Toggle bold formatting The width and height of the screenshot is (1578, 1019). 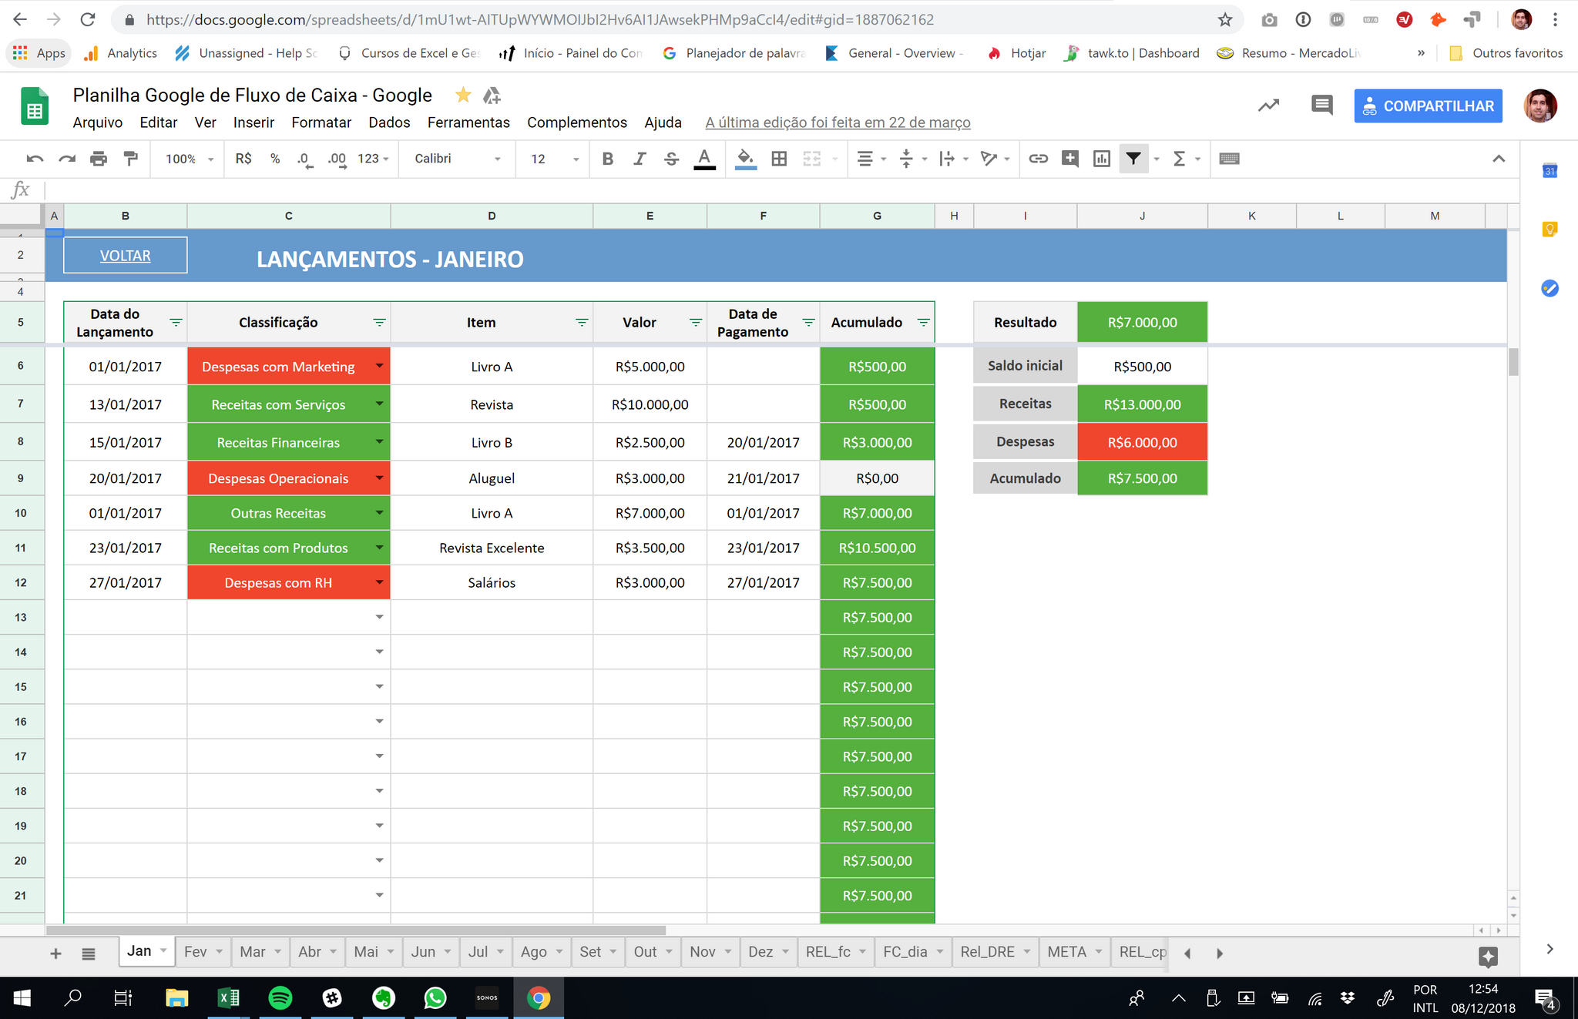coord(608,159)
